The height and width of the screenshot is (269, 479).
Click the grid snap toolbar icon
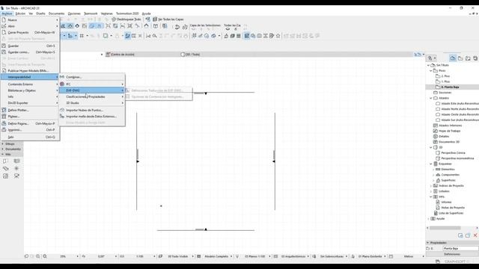pos(82,36)
